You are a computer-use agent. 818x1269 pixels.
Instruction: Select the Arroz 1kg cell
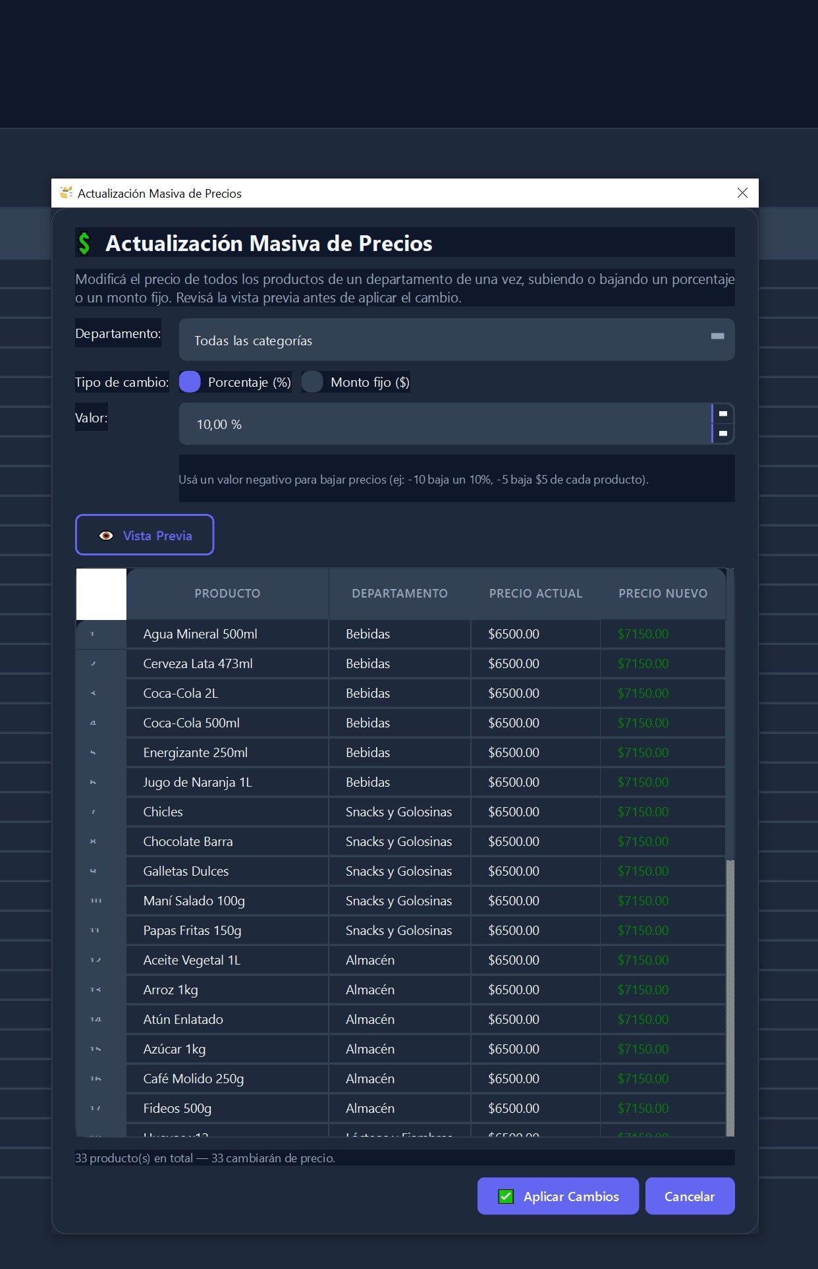pyautogui.click(x=227, y=990)
